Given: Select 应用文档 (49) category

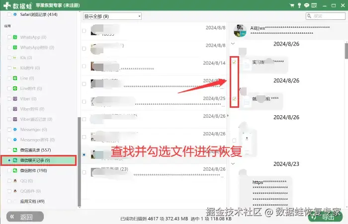Looking at the screenshot, I should [x=32, y=201].
